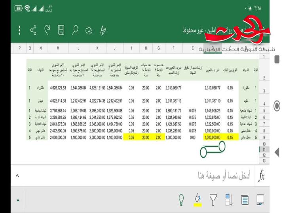Select column P header
The height and width of the screenshot is (213, 285).
click(19, 48)
